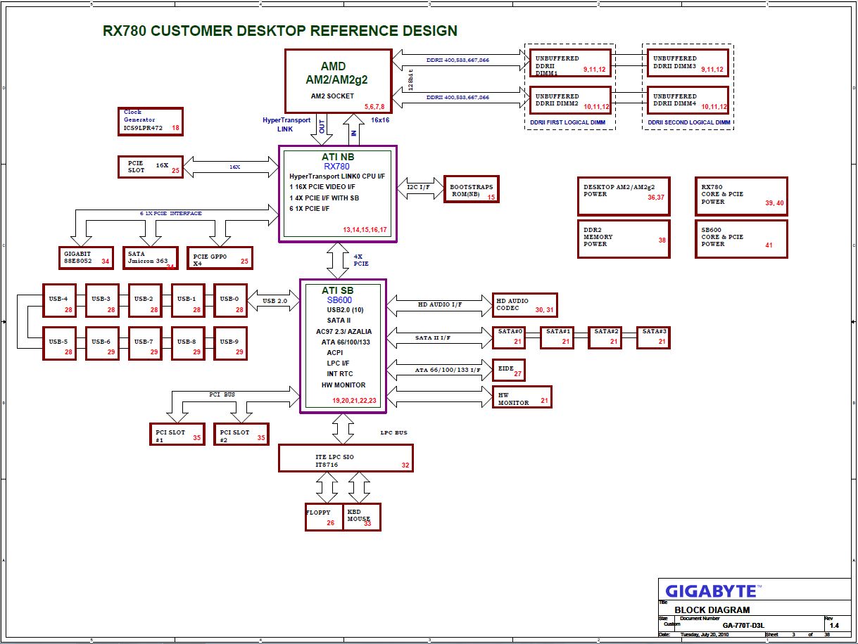The image size is (858, 644).
Task: Select the ATI SB SB600 southbridge block
Action: pos(343,346)
